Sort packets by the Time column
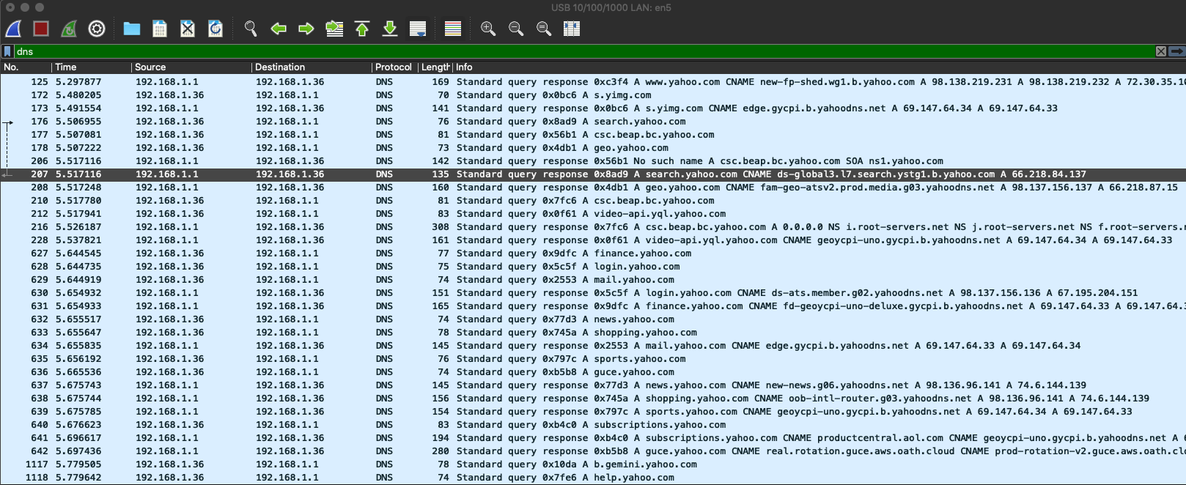1186x485 pixels. click(92, 67)
